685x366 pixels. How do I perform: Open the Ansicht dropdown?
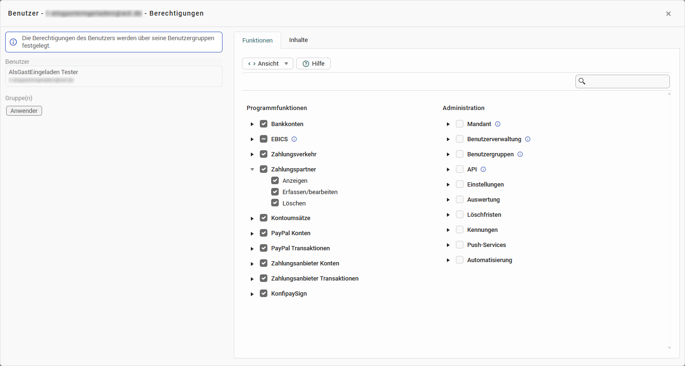[x=267, y=64]
